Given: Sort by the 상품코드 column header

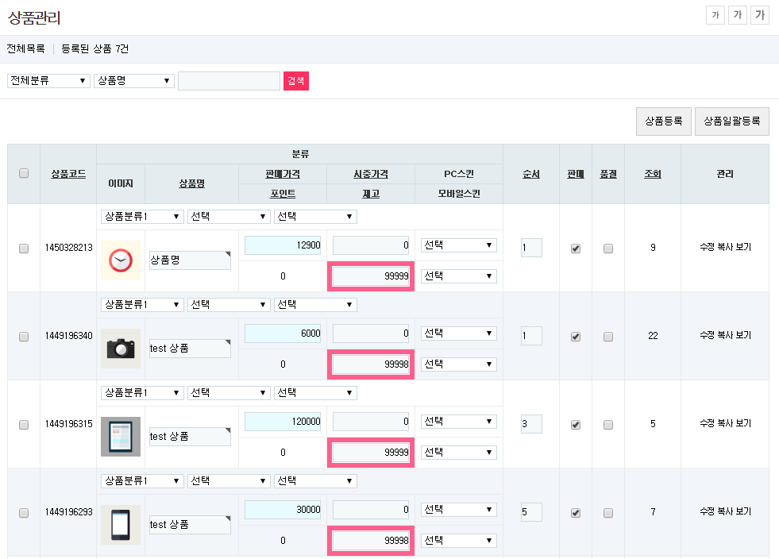Looking at the screenshot, I should (x=68, y=174).
